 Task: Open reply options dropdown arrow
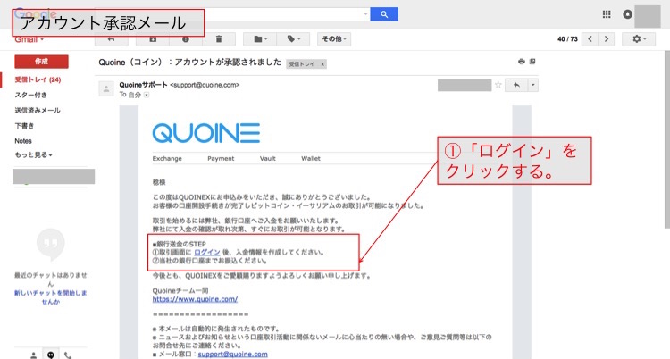pyautogui.click(x=532, y=85)
